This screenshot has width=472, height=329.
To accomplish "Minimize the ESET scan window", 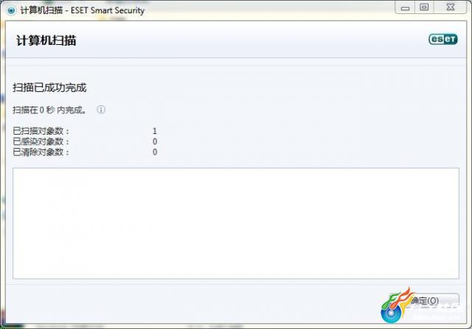I will 405,7.
